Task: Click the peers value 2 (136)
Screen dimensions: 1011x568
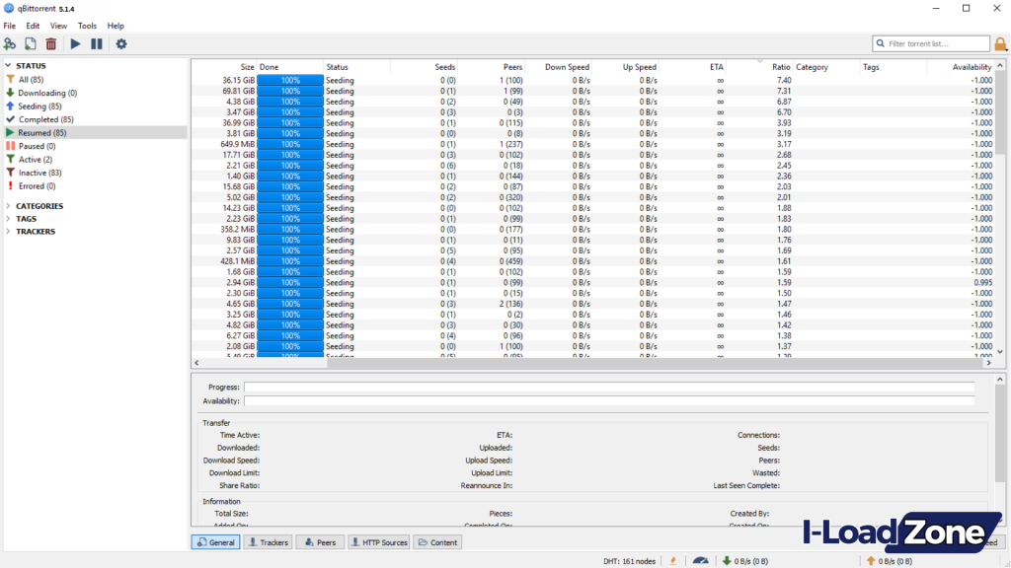Action: (x=510, y=304)
